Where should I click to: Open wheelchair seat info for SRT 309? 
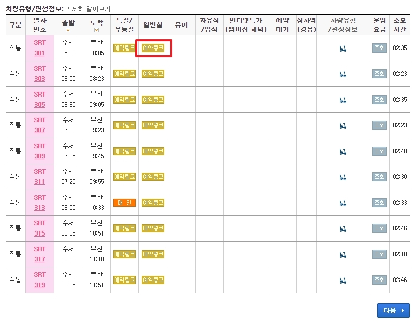pos(343,151)
